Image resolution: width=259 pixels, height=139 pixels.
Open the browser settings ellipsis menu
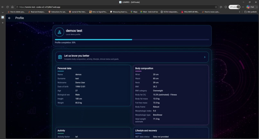(x=243, y=7)
